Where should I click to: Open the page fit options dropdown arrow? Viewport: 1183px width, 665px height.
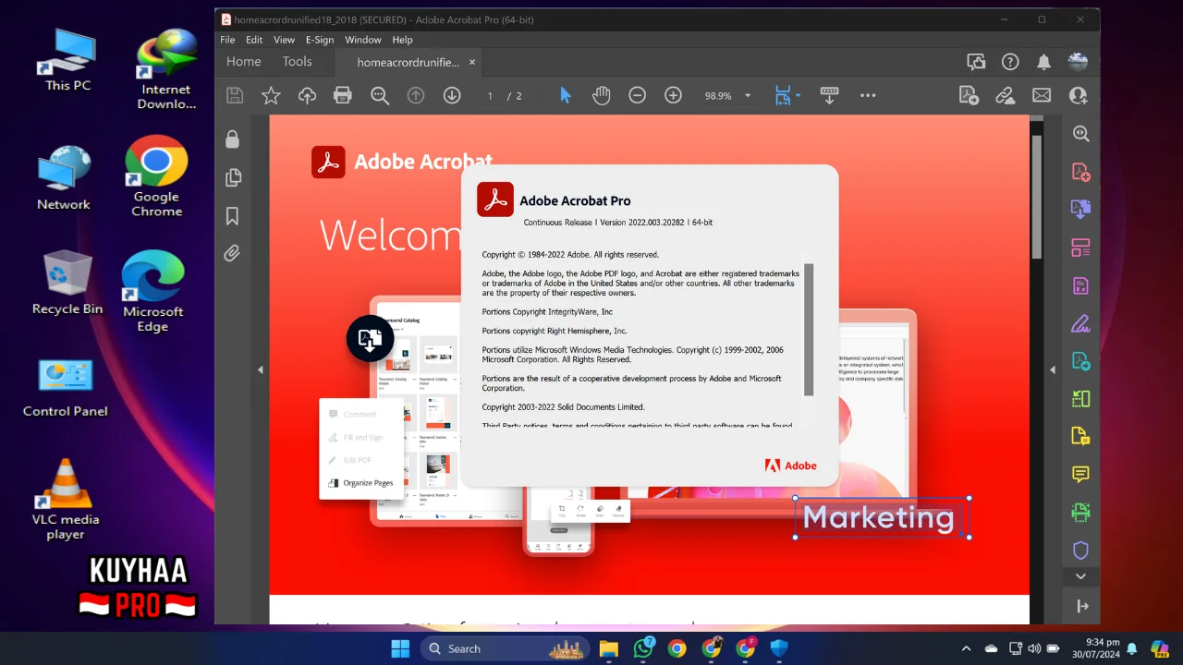point(798,95)
